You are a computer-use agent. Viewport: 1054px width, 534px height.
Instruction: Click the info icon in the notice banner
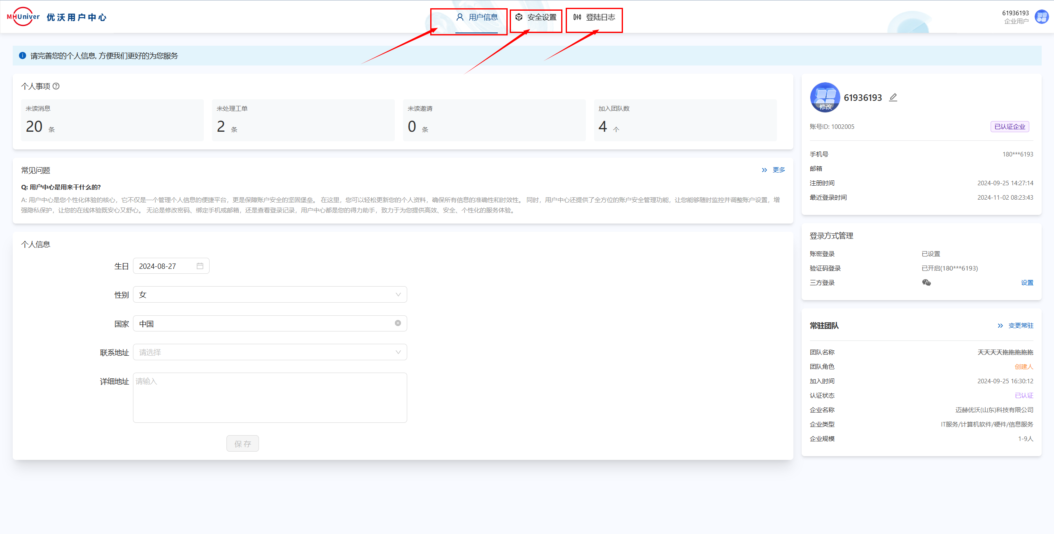23,56
